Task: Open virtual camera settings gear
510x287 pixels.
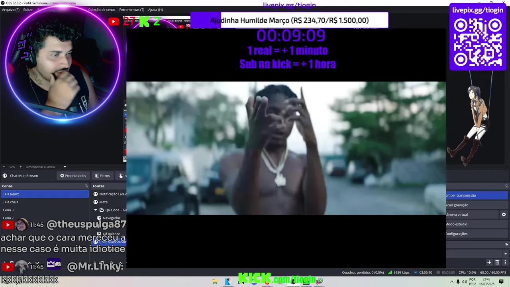Action: pos(504,214)
